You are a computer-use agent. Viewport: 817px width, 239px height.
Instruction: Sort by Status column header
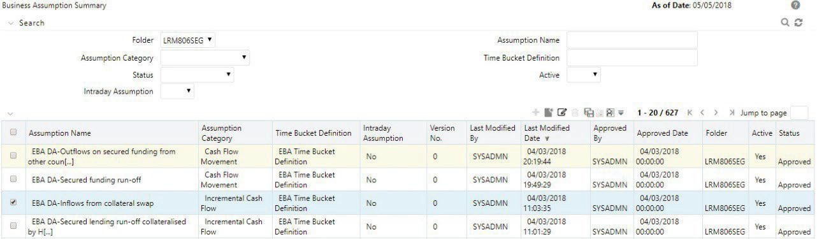click(789, 133)
